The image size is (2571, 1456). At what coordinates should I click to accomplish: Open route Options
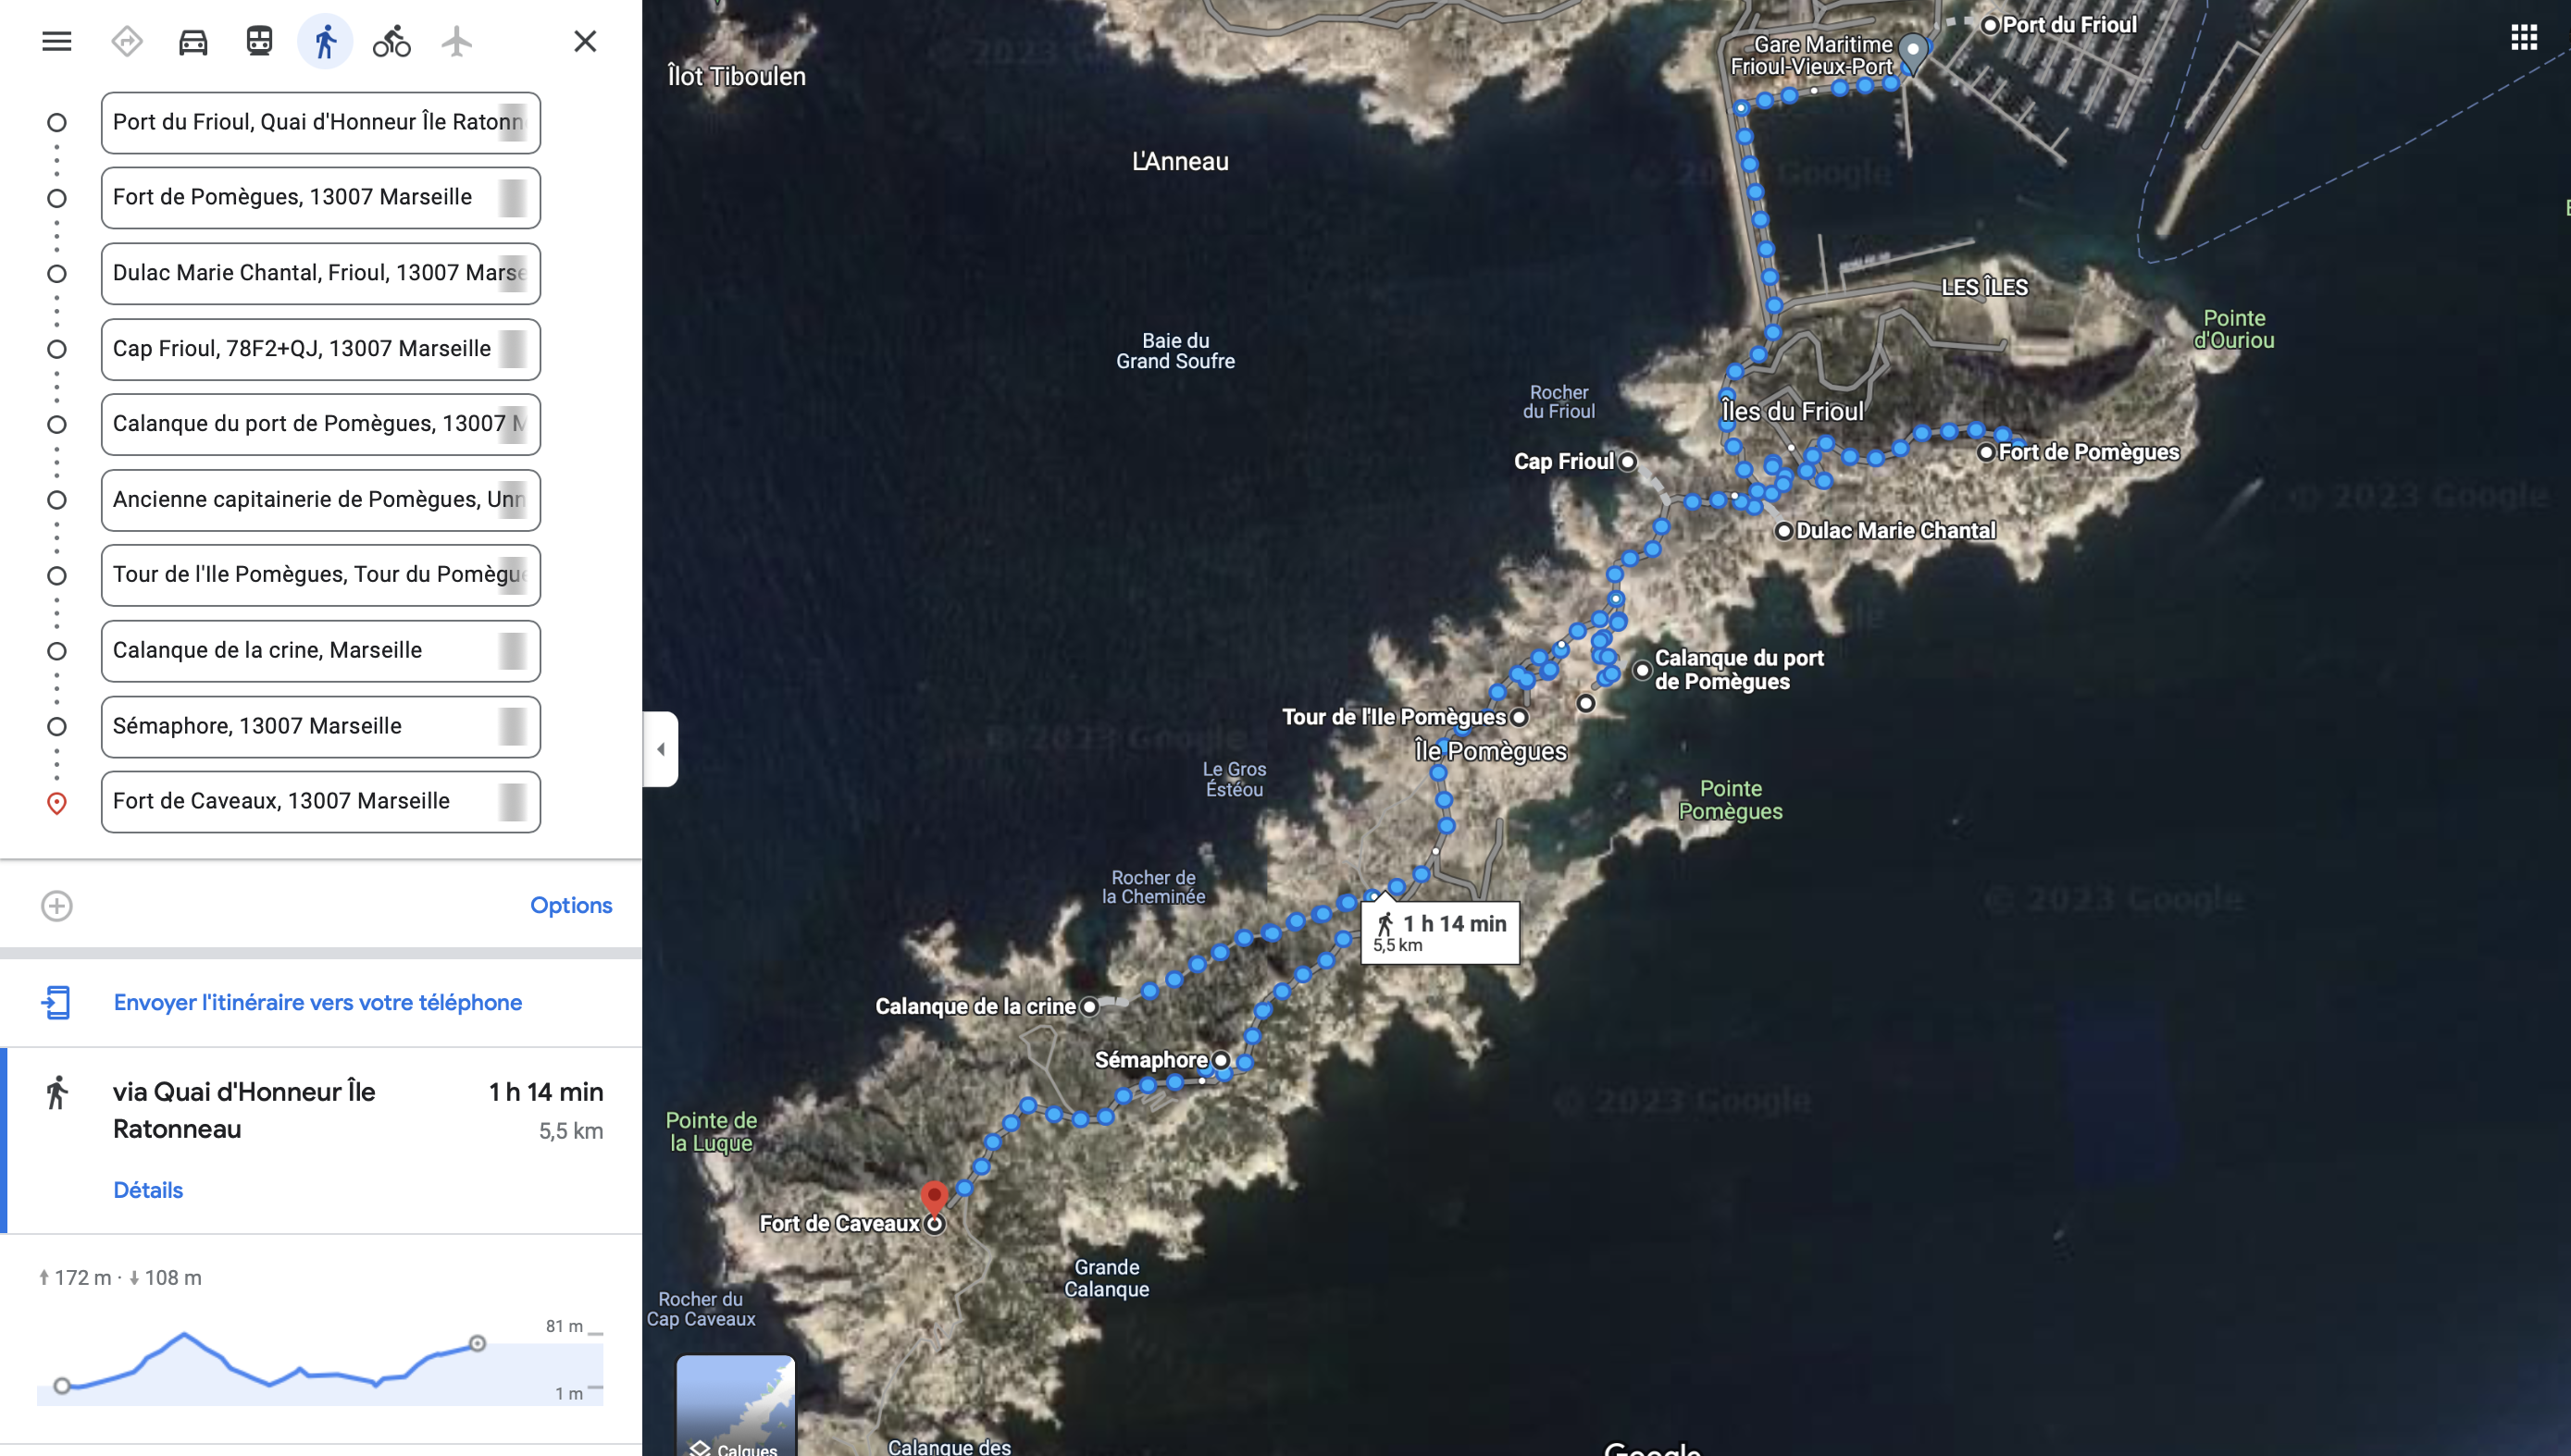click(571, 905)
